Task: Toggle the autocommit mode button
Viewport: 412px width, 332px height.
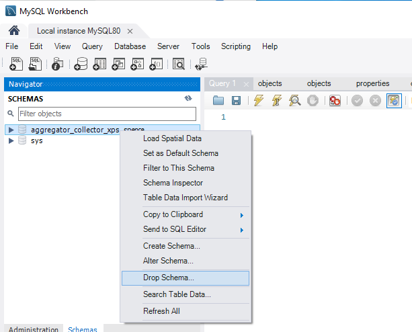Action: pos(394,100)
